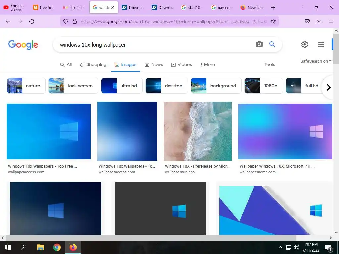Image resolution: width=339 pixels, height=254 pixels.
Task: Click the vertical scrollbar thumb
Action: (336, 49)
